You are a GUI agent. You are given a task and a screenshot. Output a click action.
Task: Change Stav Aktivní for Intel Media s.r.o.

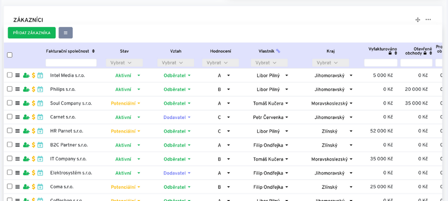click(x=128, y=76)
